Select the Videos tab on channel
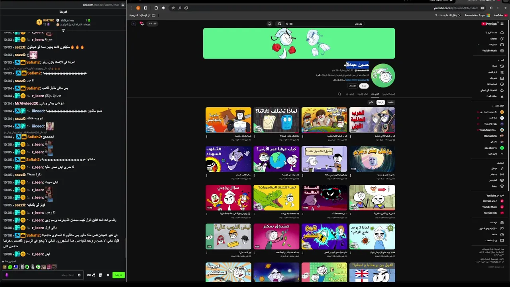 (x=375, y=94)
